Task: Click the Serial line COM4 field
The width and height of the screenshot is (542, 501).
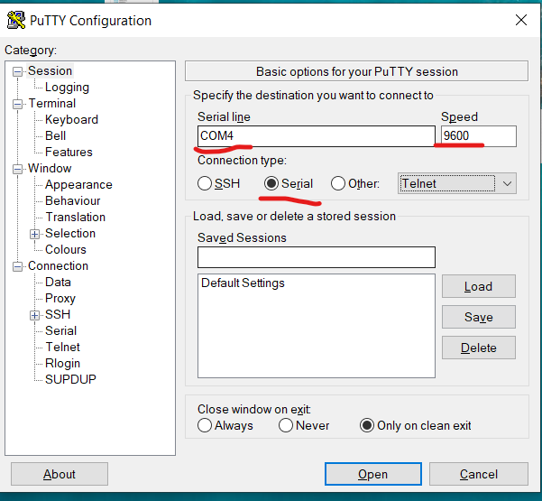Action: (316, 136)
